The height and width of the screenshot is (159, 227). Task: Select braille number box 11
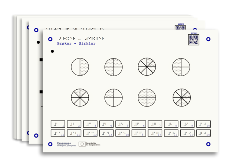58,133
